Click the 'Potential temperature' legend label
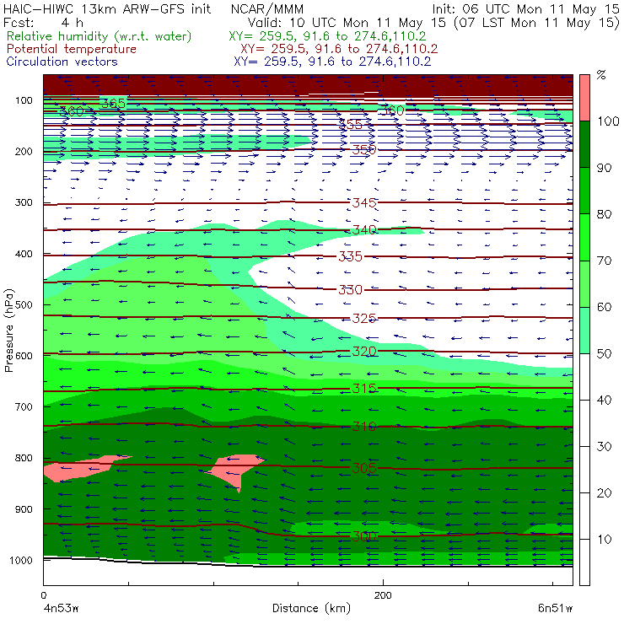Screen dimensions: 624x624 pyautogui.click(x=71, y=49)
